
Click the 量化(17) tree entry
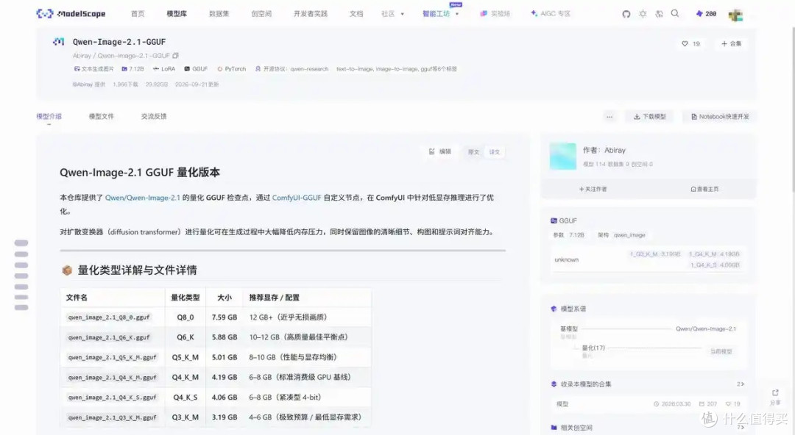click(593, 348)
